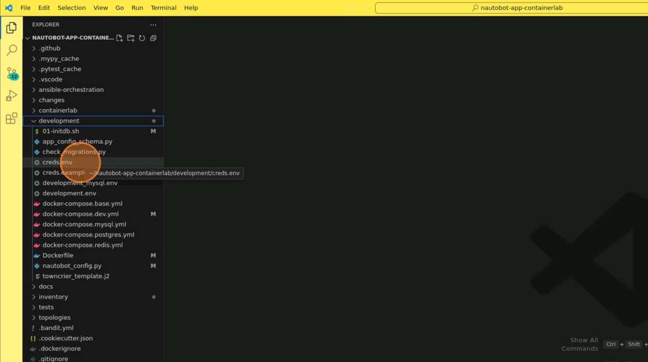
Task: Refresh the explorer file tree
Action: (142, 38)
